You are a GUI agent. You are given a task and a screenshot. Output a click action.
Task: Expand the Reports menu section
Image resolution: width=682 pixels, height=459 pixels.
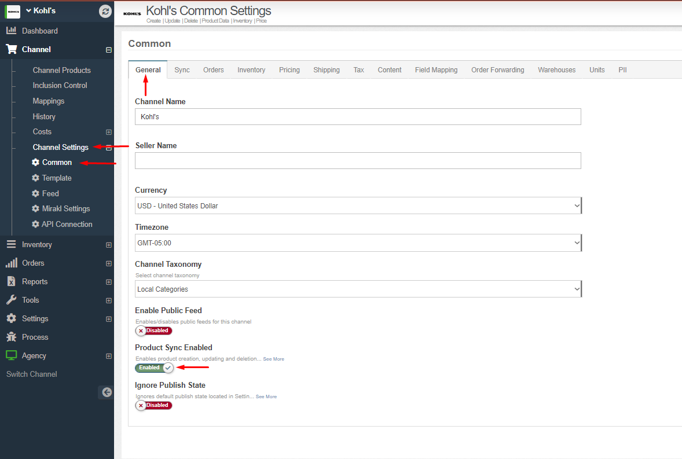[109, 282]
